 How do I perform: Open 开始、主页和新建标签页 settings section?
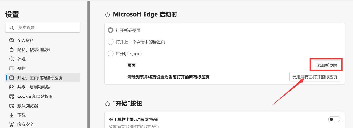pyautogui.click(x=40, y=78)
